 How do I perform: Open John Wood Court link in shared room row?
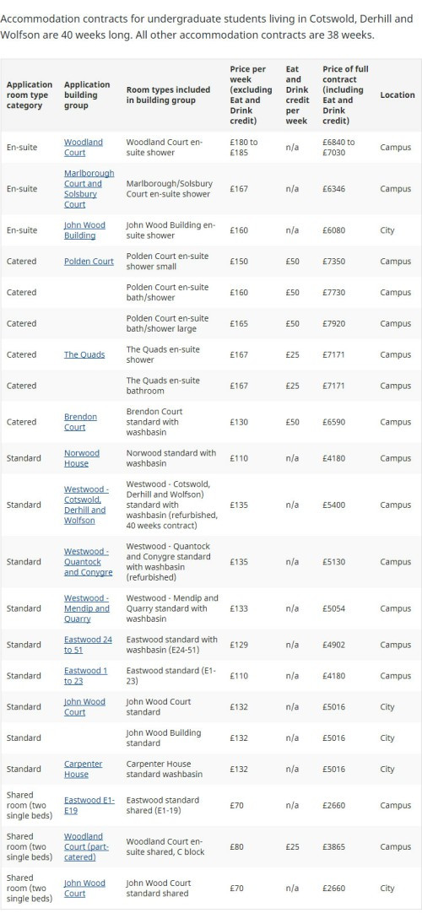tap(84, 888)
